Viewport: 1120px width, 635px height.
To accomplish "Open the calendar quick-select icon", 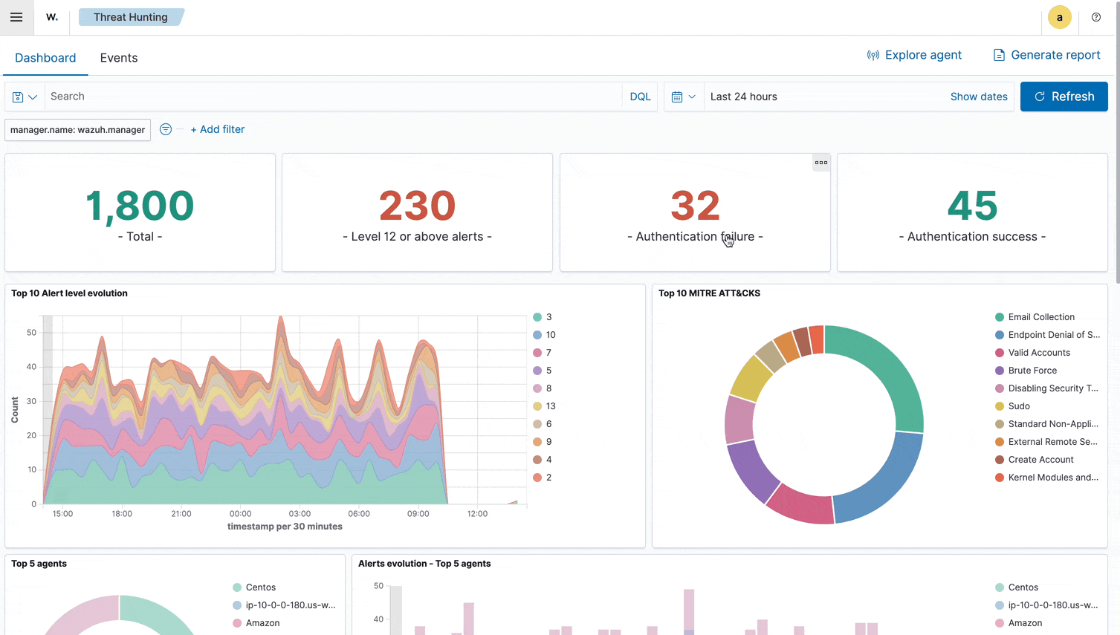I will pyautogui.click(x=679, y=97).
